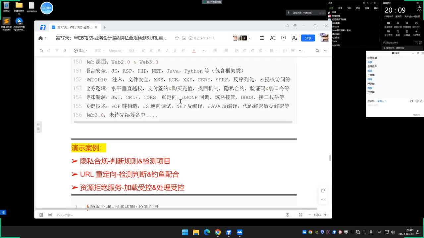Click the 最近保存 17:33 save status
The width and height of the screenshot is (424, 238).
click(201, 38)
